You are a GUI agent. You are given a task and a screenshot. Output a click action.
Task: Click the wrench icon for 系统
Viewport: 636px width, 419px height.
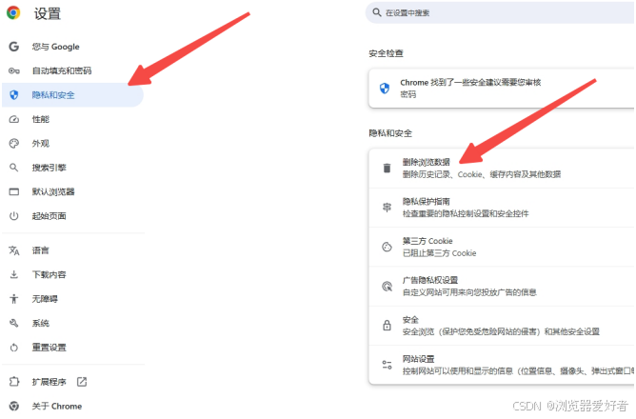click(13, 323)
